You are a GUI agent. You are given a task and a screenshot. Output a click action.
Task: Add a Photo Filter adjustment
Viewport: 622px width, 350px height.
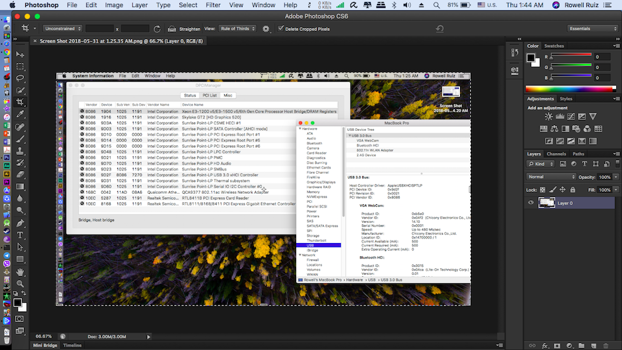point(577,128)
